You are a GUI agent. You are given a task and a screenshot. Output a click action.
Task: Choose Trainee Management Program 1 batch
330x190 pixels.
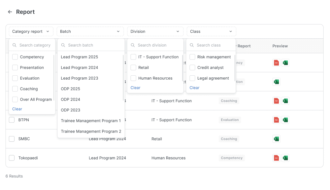pos(91,121)
